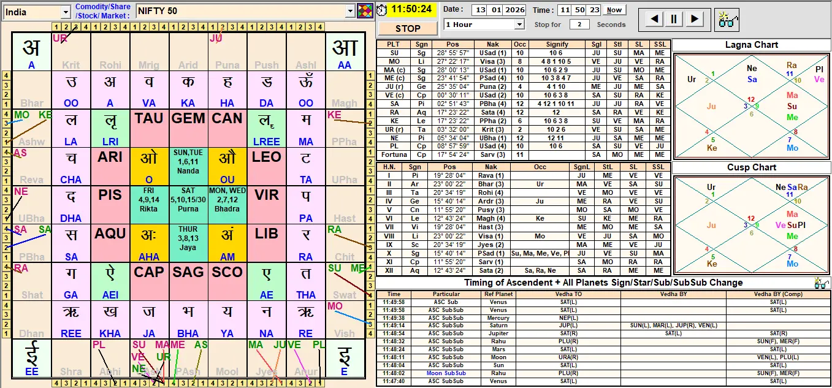Select the VIR sign cell
832x388 pixels.
[267, 205]
